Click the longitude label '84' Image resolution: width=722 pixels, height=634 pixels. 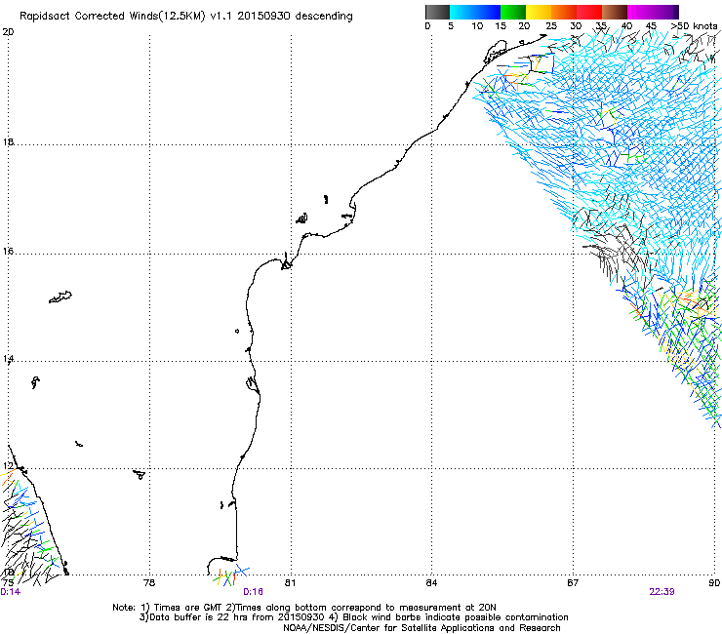(x=431, y=583)
